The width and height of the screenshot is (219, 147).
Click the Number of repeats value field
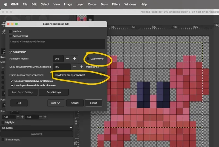coord(58,58)
